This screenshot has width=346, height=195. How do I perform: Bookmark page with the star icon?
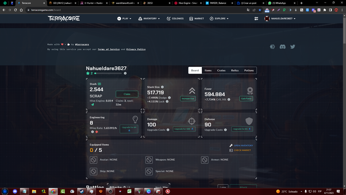[259, 10]
